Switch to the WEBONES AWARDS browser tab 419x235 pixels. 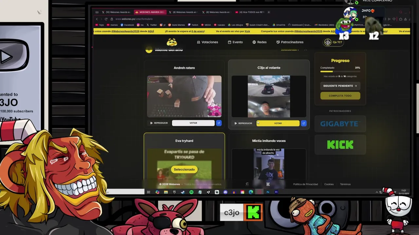(x=150, y=12)
